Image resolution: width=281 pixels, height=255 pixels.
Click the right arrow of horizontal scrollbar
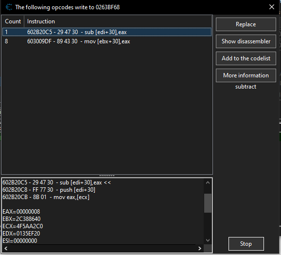point(200,248)
